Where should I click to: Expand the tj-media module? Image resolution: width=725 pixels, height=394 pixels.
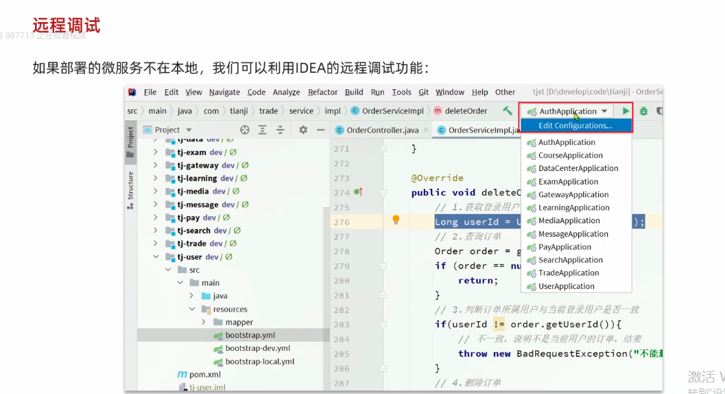click(x=155, y=191)
